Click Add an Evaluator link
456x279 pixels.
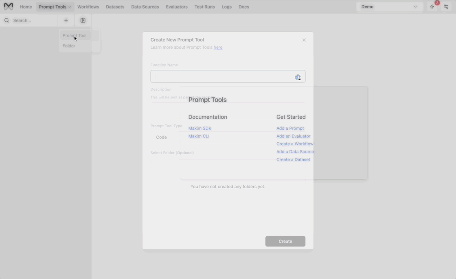click(293, 136)
